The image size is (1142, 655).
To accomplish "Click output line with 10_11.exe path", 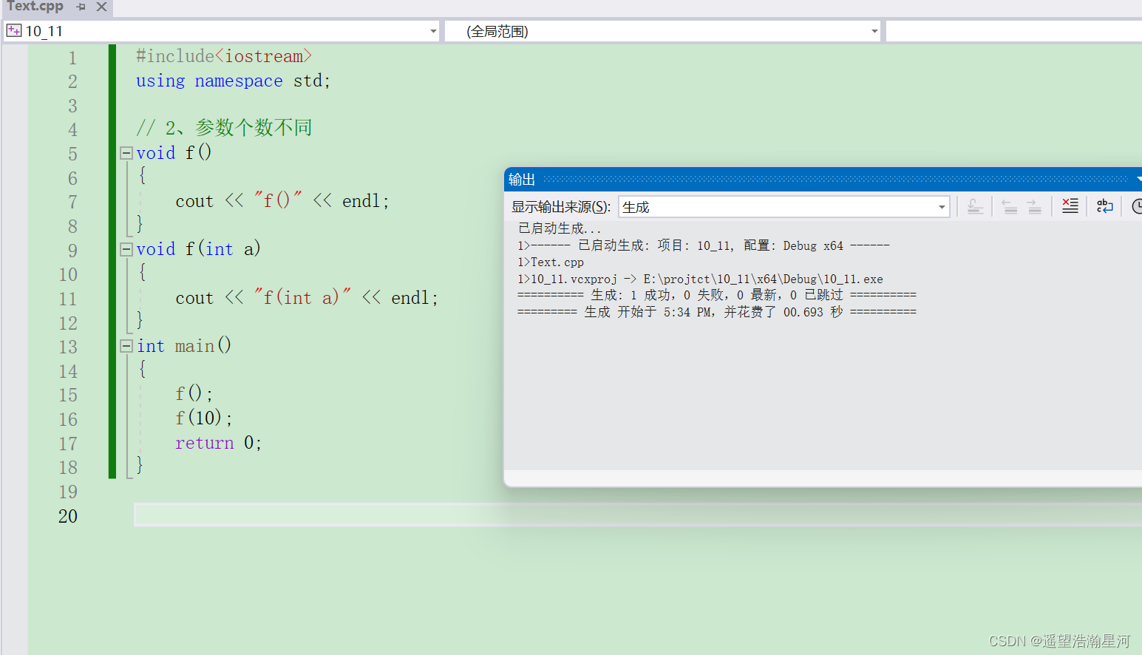I will pyautogui.click(x=700, y=279).
